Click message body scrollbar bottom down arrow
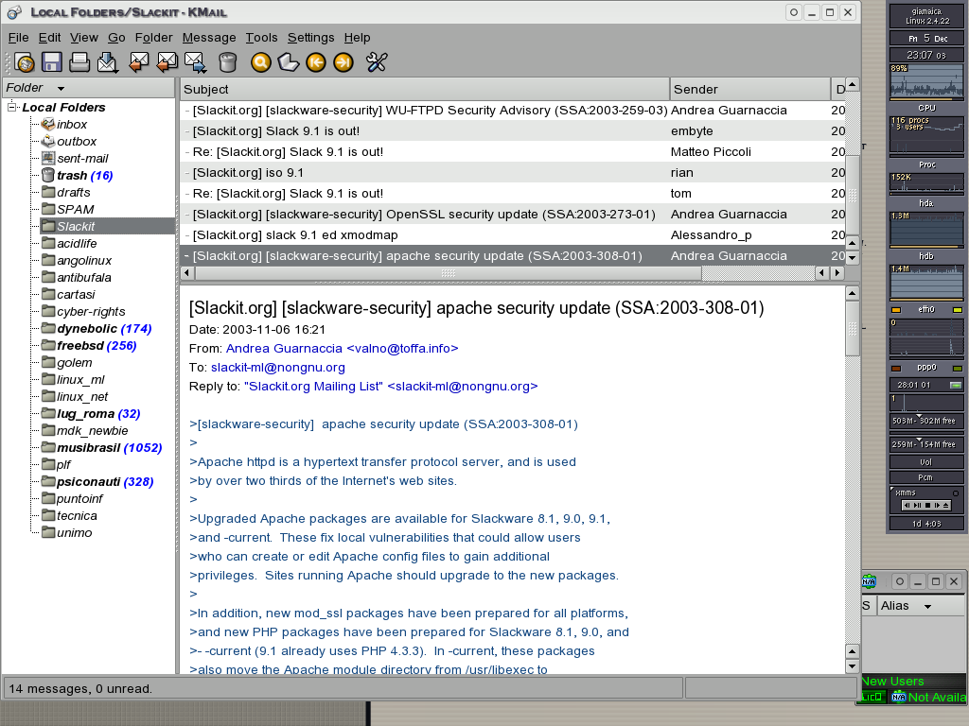This screenshot has width=969, height=726. pos(853,666)
